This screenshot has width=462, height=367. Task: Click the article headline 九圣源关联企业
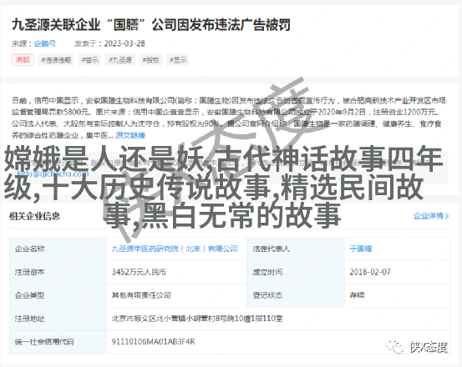click(151, 25)
